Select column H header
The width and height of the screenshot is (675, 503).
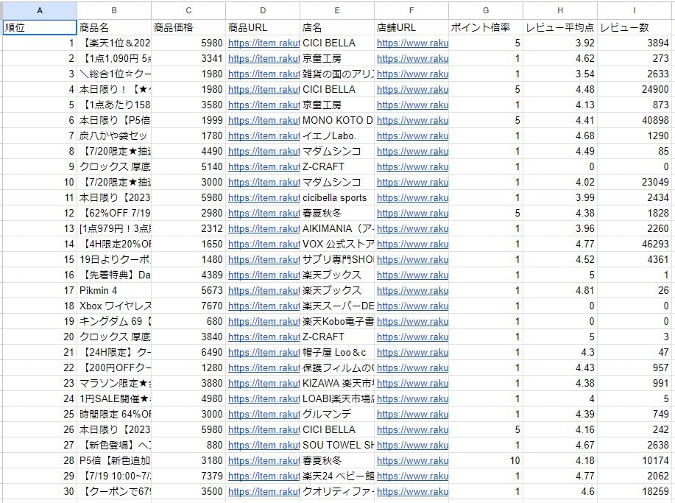point(560,10)
